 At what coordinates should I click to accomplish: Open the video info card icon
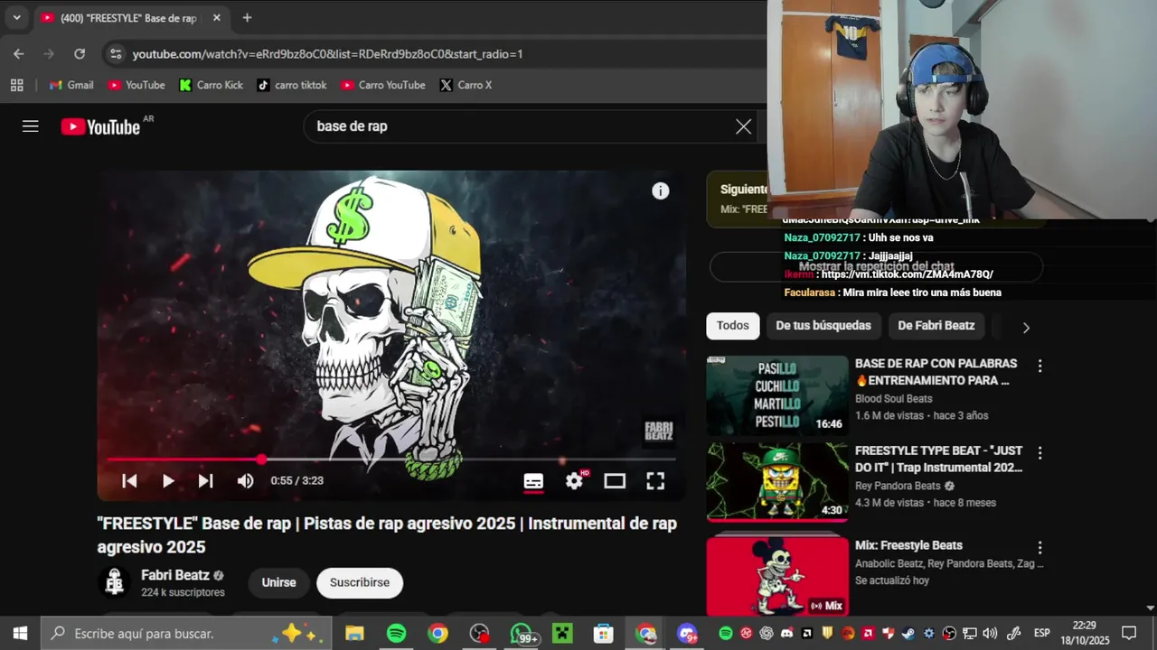click(x=661, y=190)
